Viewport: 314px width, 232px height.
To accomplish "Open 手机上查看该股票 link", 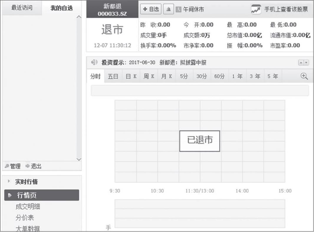I will click(x=286, y=9).
